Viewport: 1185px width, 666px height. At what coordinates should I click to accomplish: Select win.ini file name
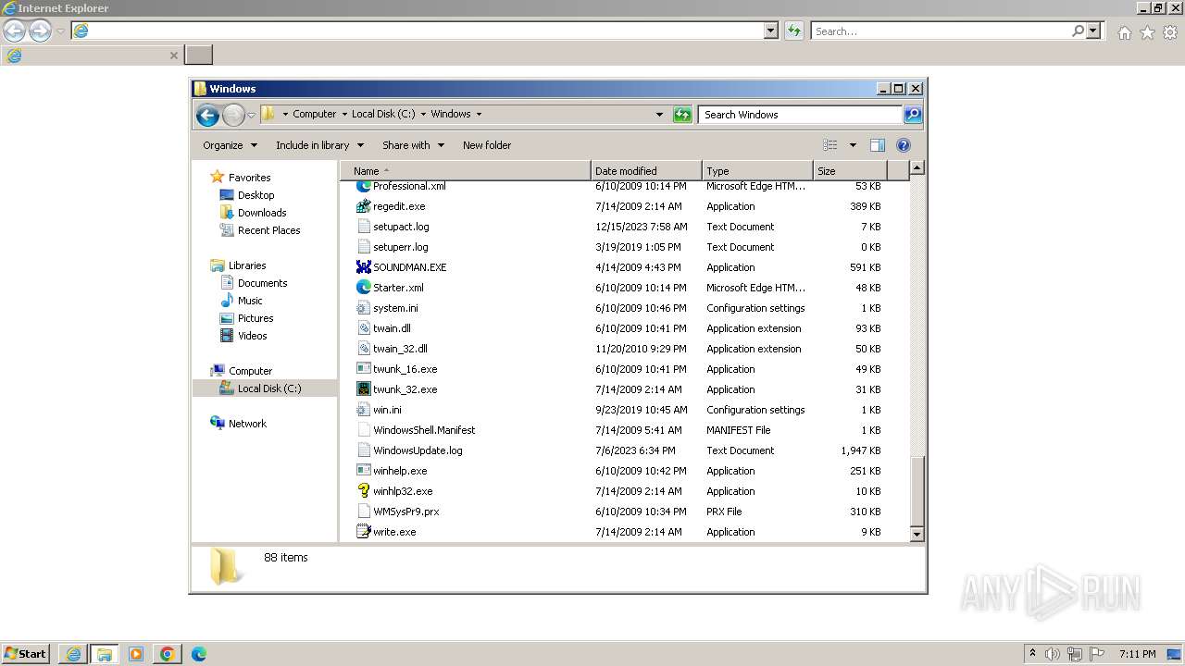(387, 410)
